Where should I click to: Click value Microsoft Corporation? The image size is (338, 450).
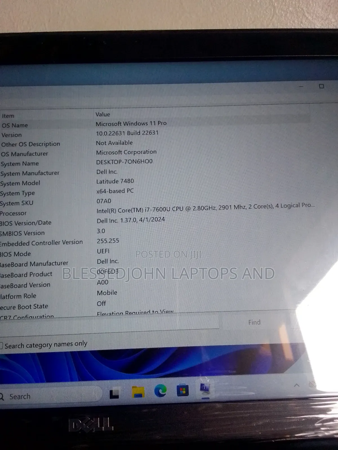126,152
